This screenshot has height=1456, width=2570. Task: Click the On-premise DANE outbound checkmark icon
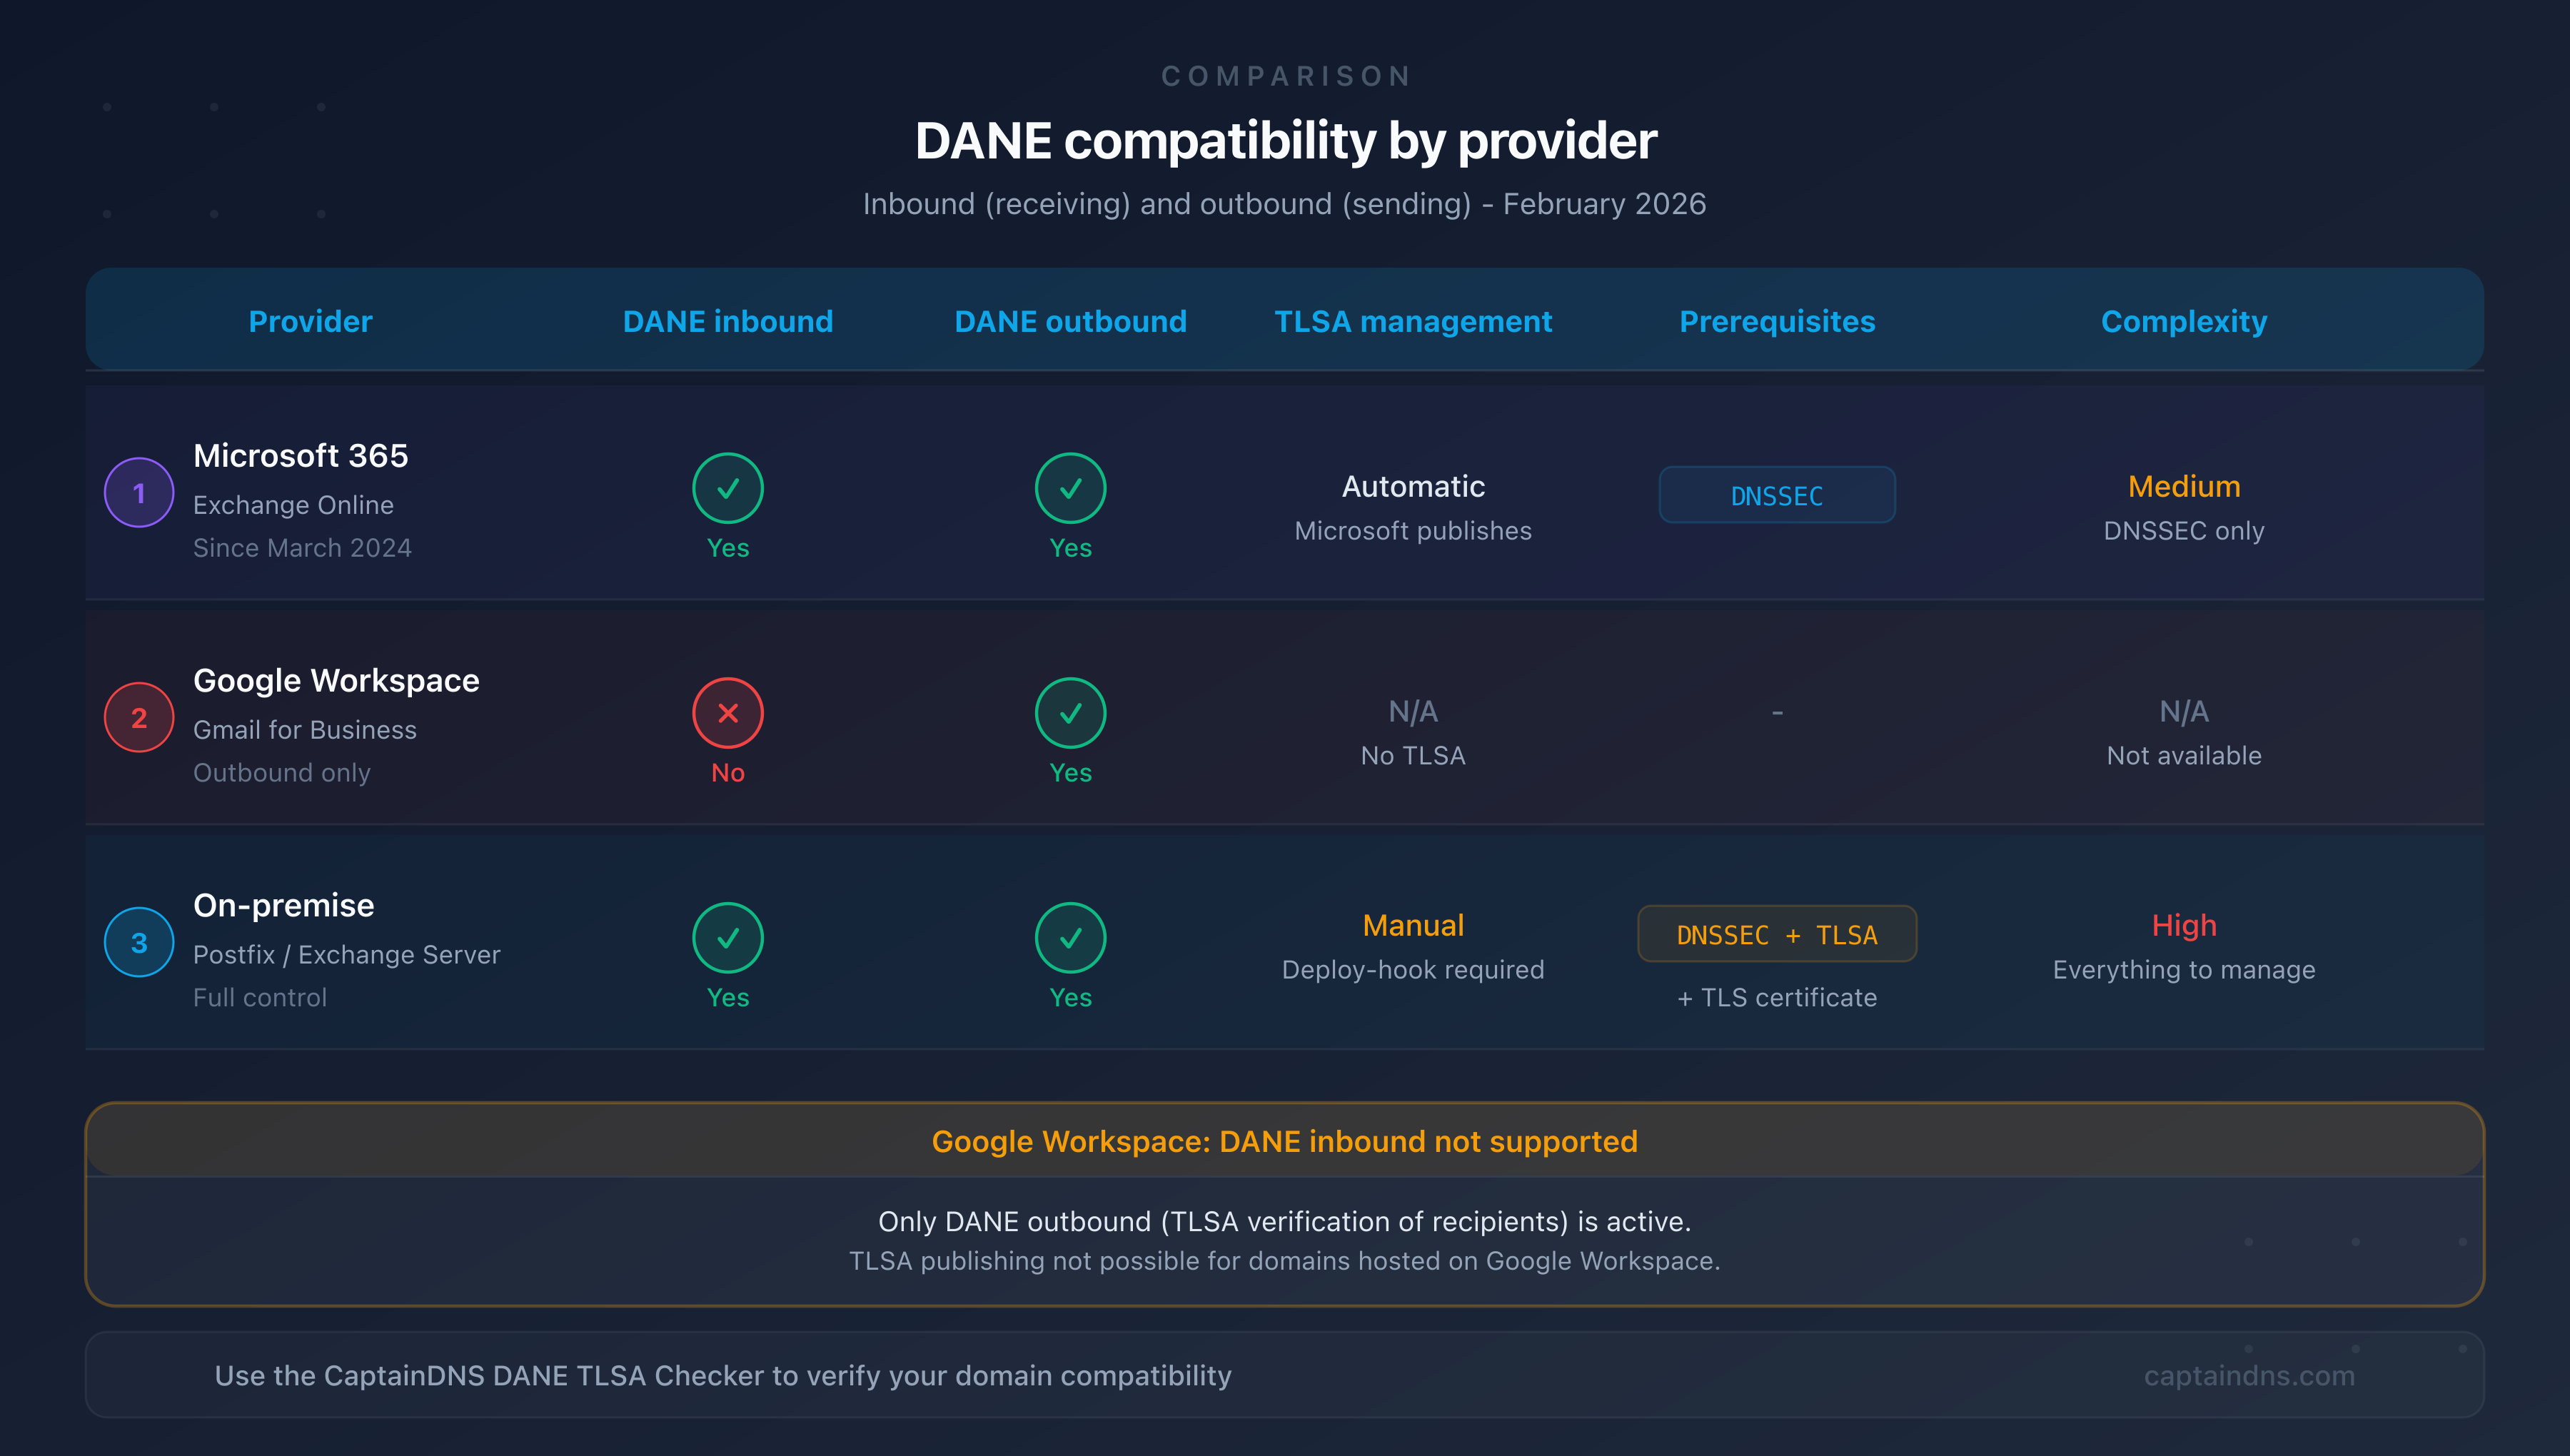(1070, 938)
